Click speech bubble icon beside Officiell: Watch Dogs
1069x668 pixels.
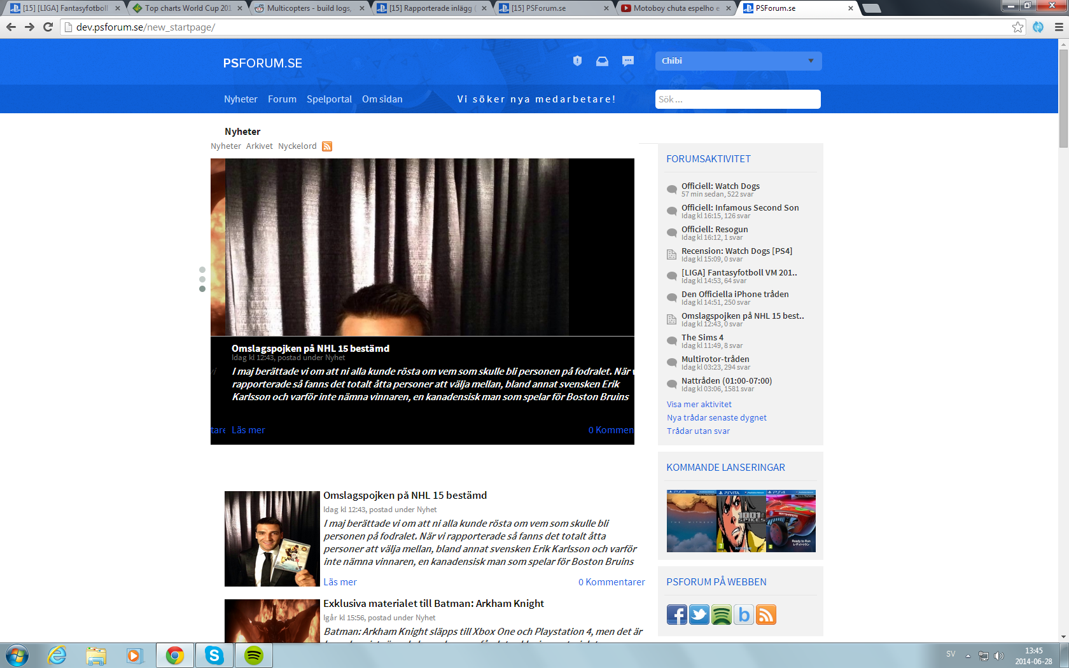click(671, 190)
